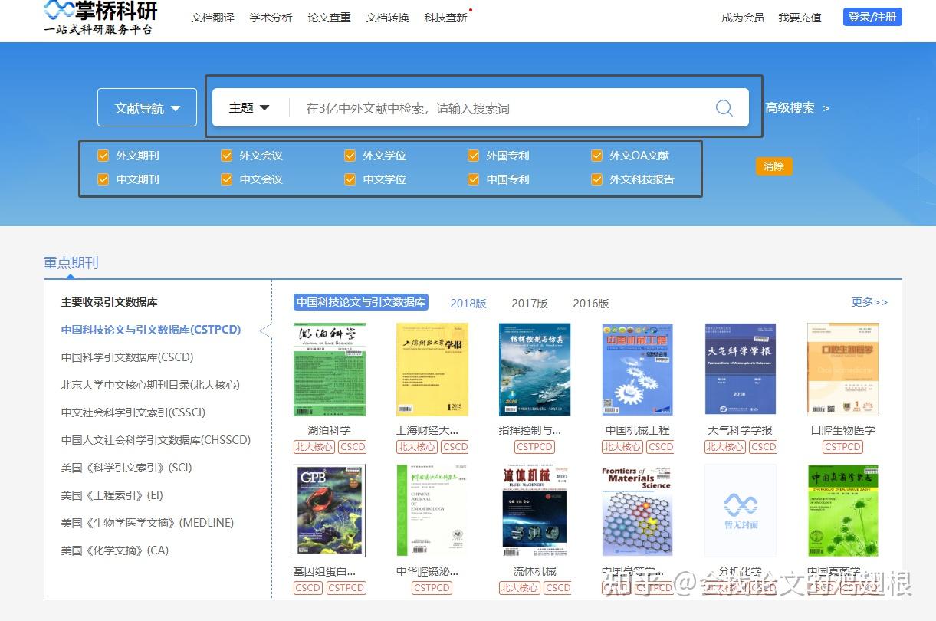The image size is (936, 621).
Task: Click the 登录/注册 button
Action: pyautogui.click(x=872, y=16)
